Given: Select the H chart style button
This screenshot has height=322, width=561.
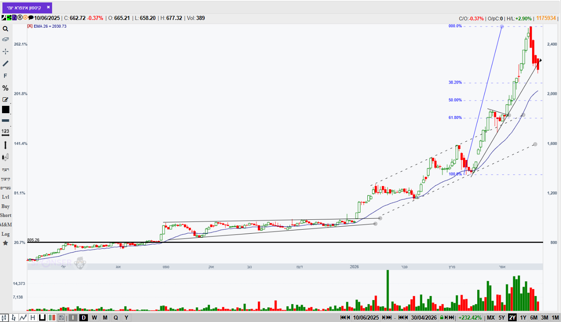Looking at the screenshot, I should click(x=33, y=318).
